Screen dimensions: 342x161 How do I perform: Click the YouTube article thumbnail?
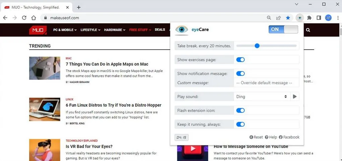point(193,153)
